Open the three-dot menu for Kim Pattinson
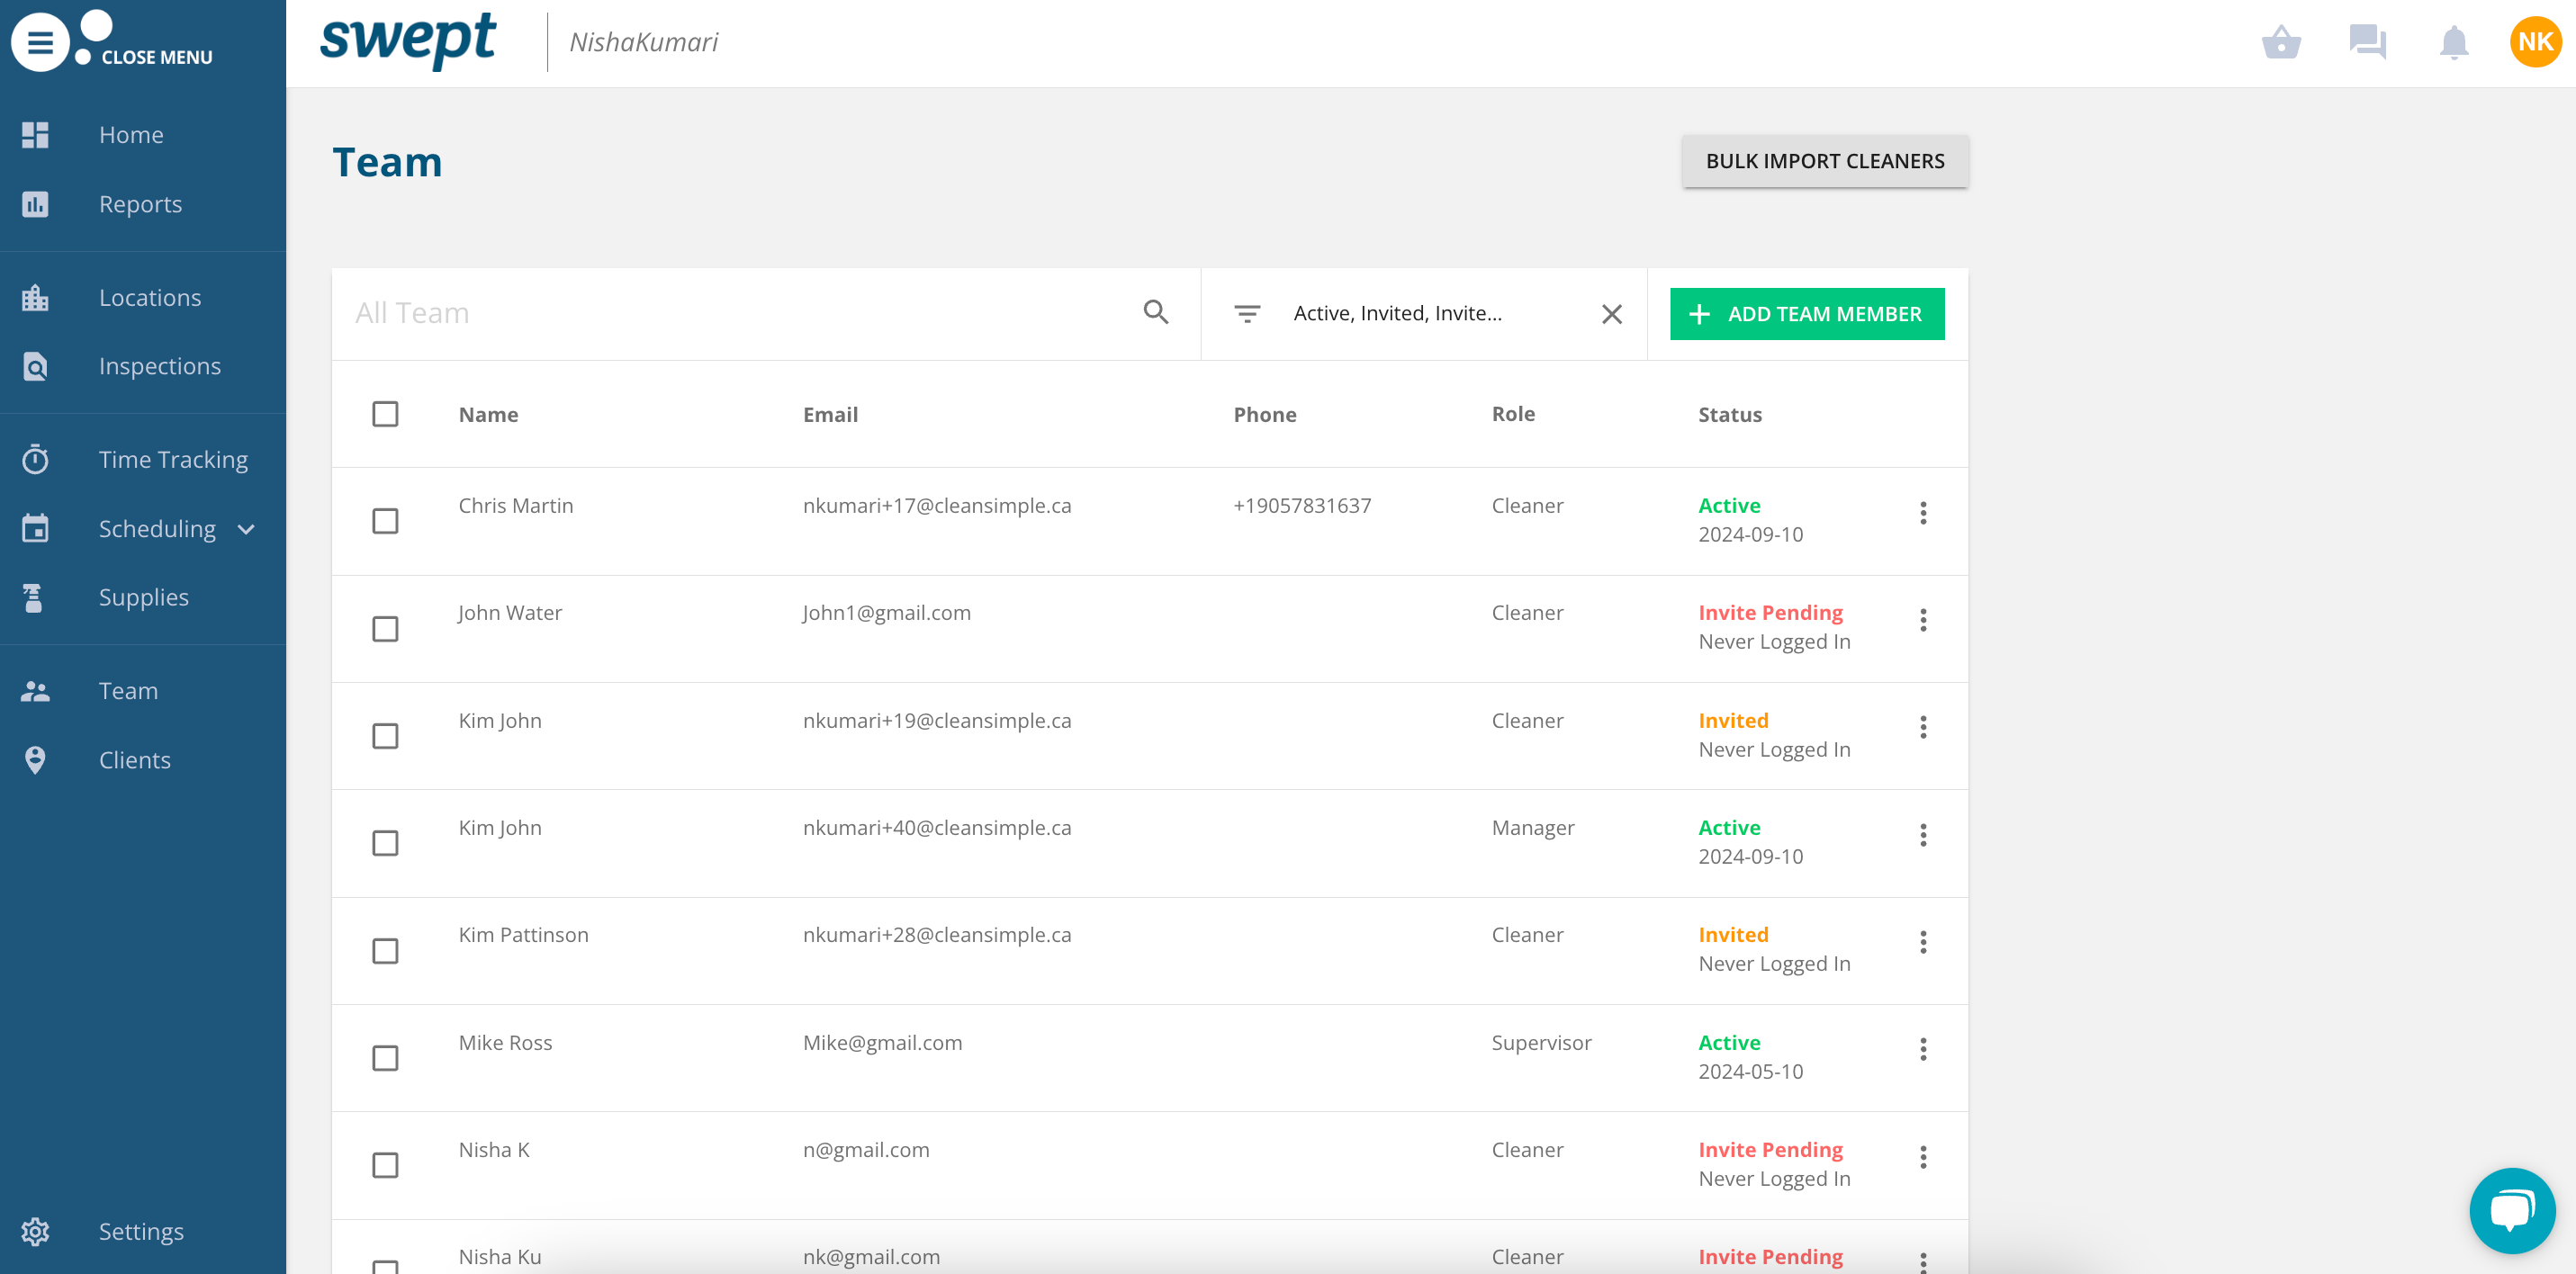Image resolution: width=2576 pixels, height=1274 pixels. (x=1922, y=942)
